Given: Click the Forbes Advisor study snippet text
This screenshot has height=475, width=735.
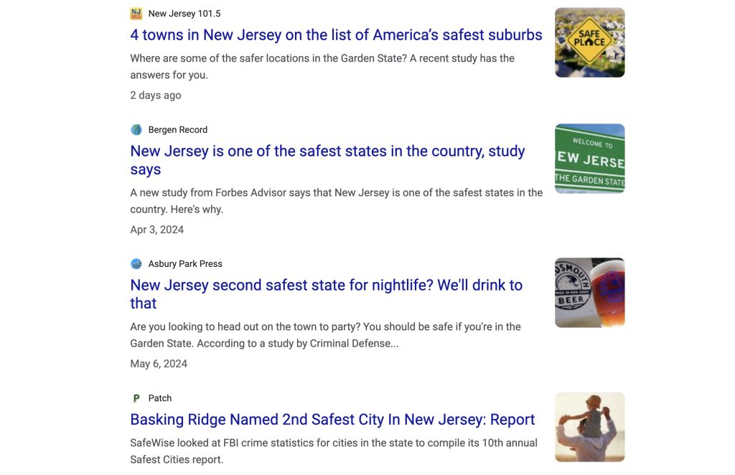Looking at the screenshot, I should (x=336, y=201).
